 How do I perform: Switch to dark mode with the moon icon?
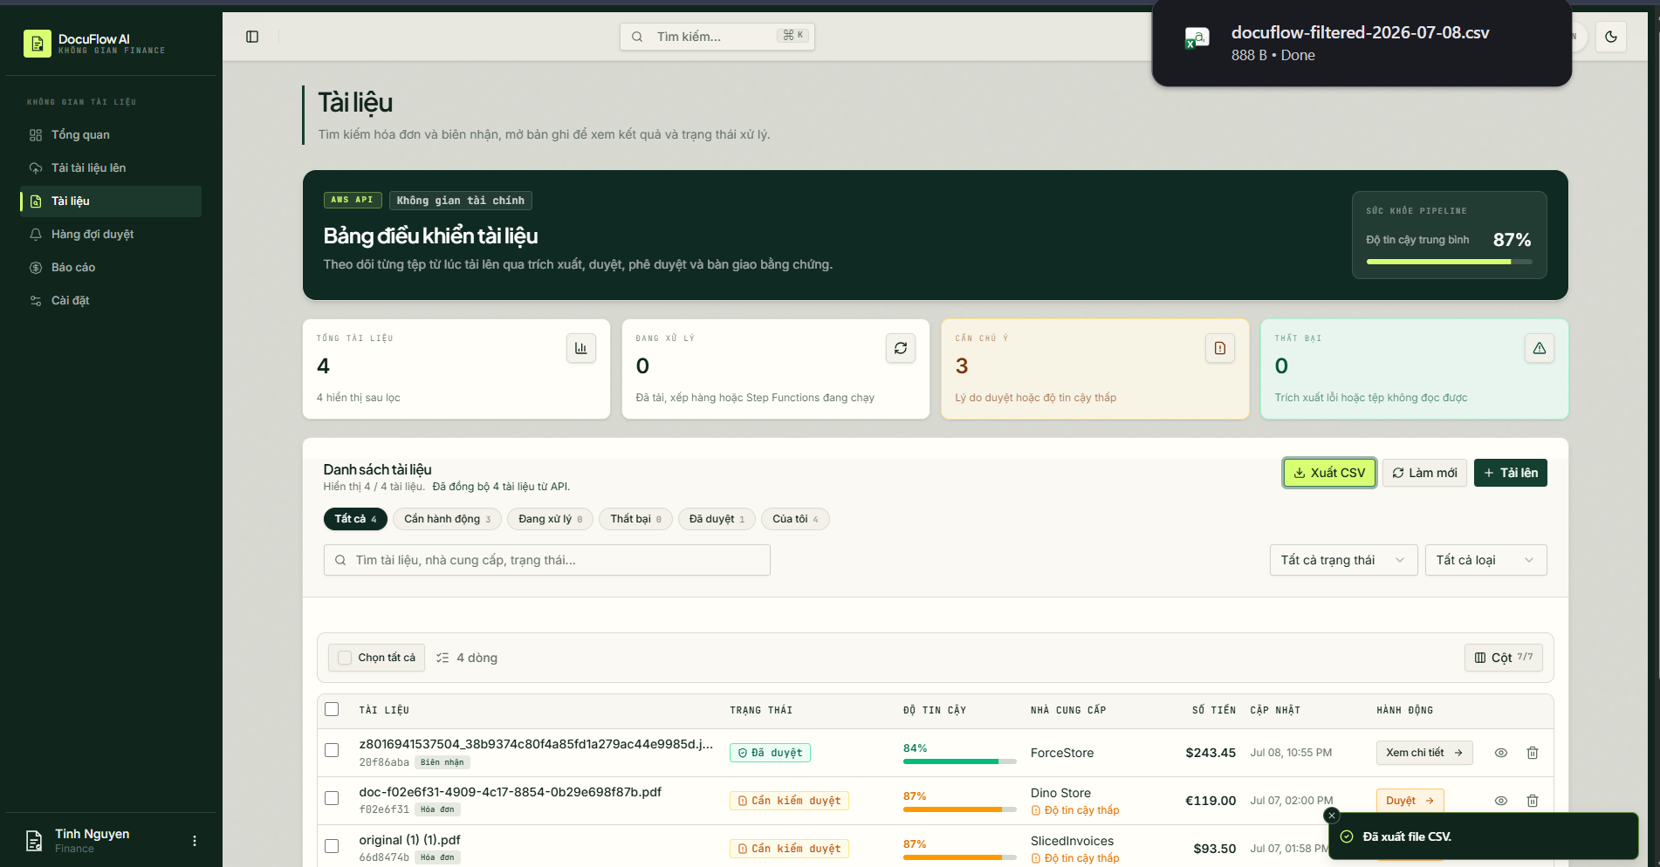pyautogui.click(x=1611, y=37)
